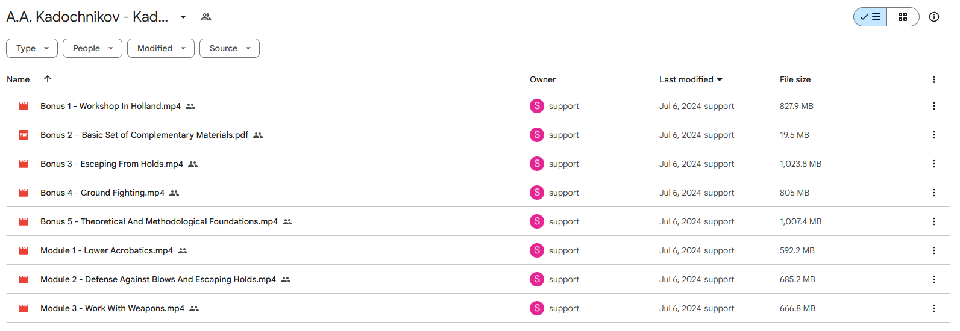
Task: Click the shared folder people icon beside title
Action: click(x=206, y=17)
